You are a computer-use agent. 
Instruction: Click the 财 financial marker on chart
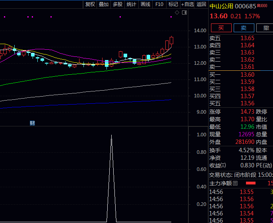coord(32,123)
